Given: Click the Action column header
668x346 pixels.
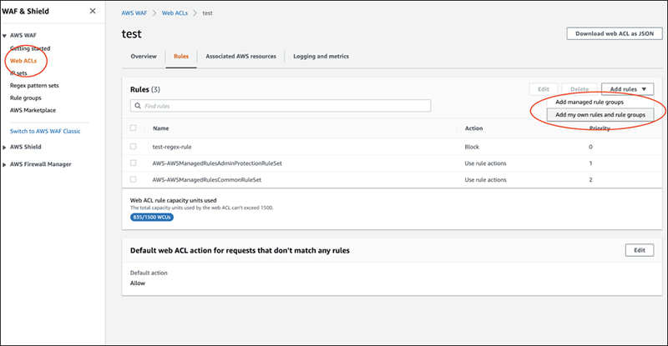Looking at the screenshot, I should pos(473,128).
